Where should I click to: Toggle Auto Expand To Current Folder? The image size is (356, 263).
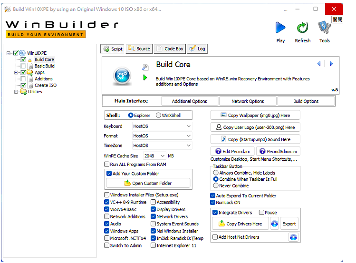(213, 195)
